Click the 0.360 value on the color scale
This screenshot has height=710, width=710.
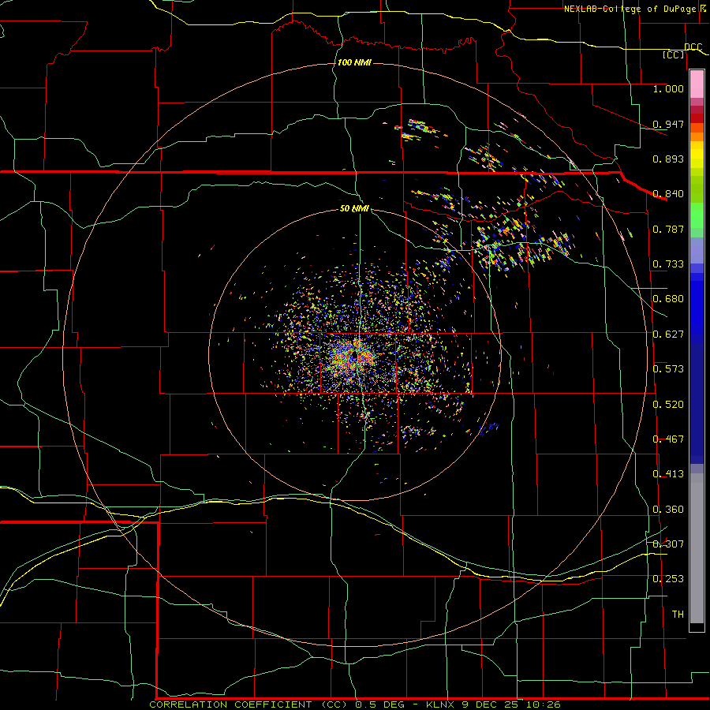[668, 510]
